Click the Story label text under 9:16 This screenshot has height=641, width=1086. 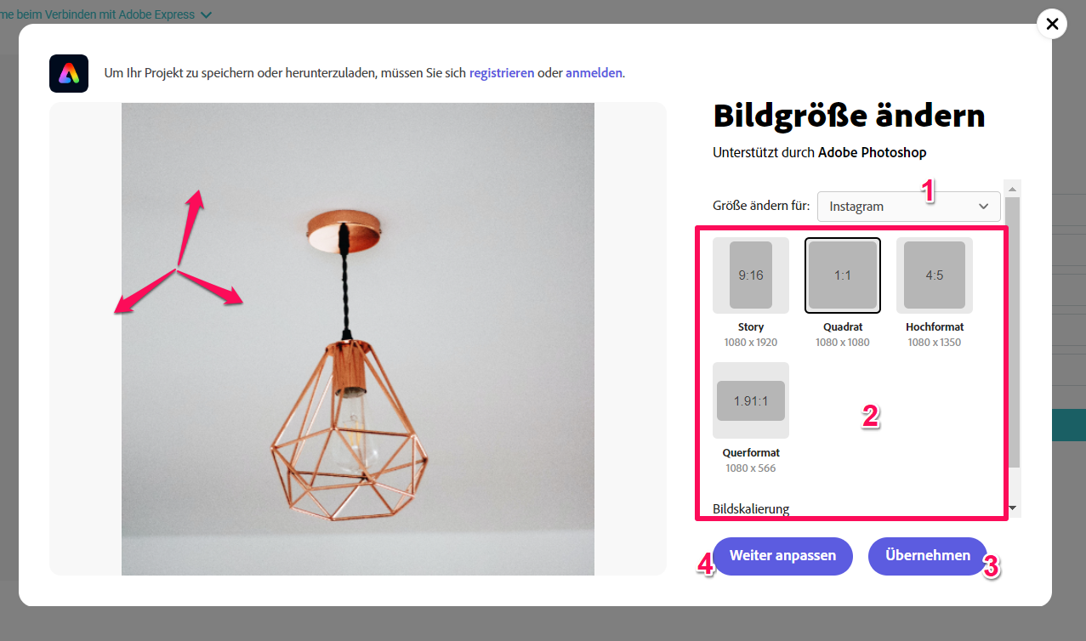(751, 327)
